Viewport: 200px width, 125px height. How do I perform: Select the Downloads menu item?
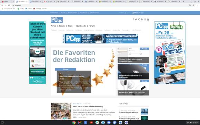click(x=81, y=26)
